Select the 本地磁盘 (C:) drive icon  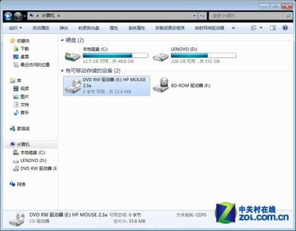(72, 56)
